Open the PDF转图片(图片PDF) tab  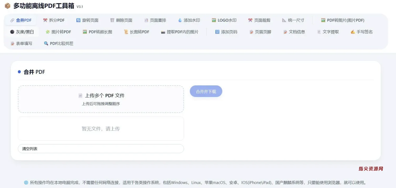pyautogui.click(x=343, y=20)
